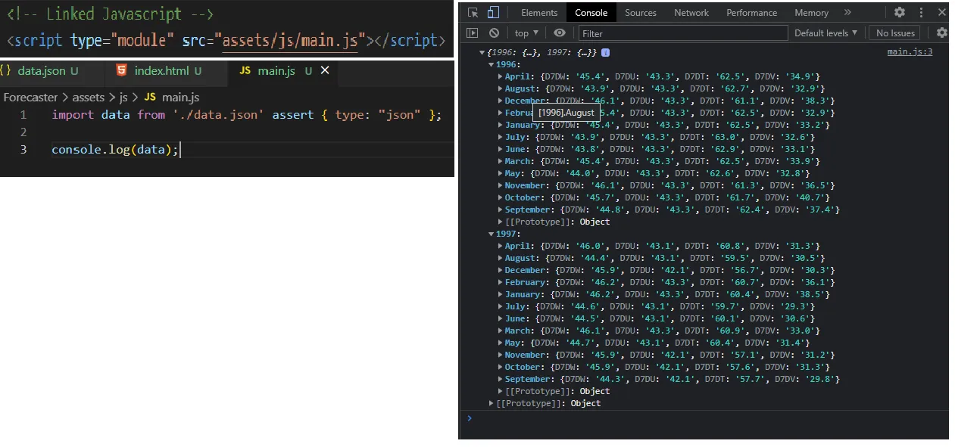Show more DevTools tabs with the chevron
This screenshot has width=955, height=447.
847,12
